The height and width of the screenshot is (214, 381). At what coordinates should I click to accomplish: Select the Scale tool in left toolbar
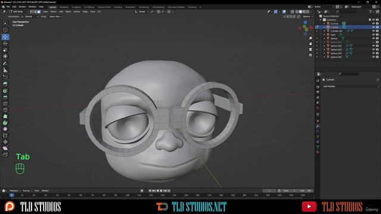[x=5, y=50]
